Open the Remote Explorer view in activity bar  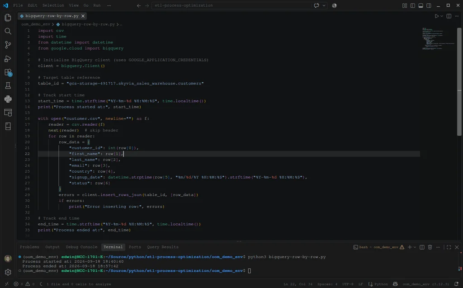8,113
